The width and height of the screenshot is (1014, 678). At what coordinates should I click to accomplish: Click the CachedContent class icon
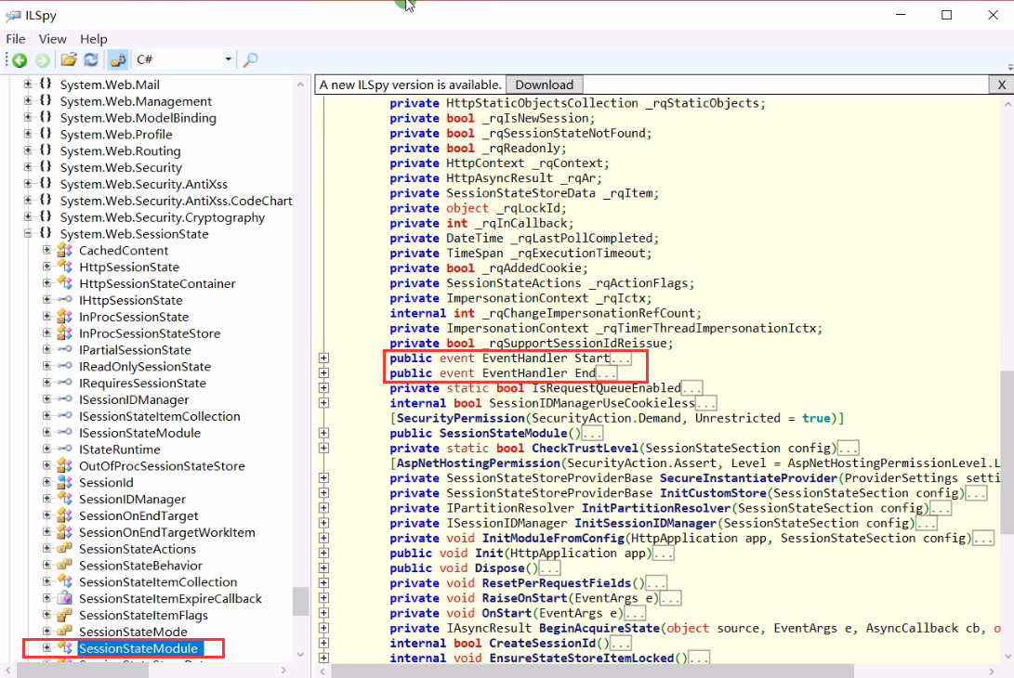pyautogui.click(x=64, y=250)
